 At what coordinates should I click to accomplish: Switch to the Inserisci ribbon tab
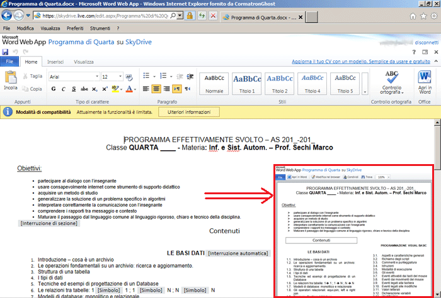coord(55,62)
